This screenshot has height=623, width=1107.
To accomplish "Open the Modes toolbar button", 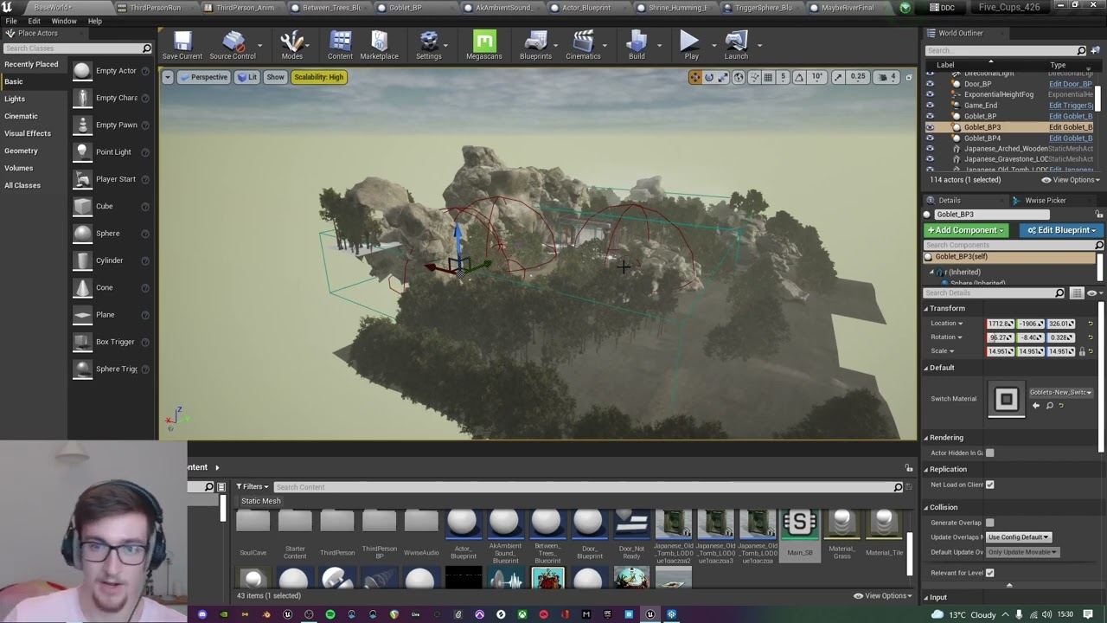I will tap(291, 46).
